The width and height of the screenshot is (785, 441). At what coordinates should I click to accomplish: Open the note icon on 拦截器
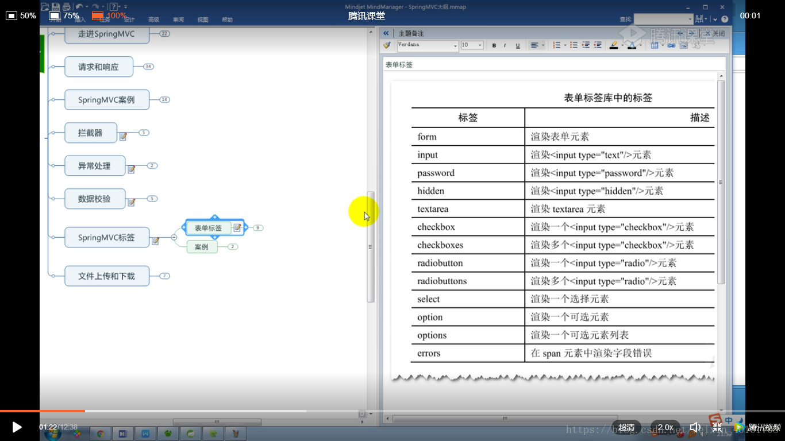tap(123, 136)
